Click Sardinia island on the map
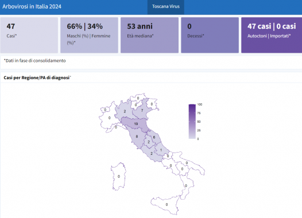The image size is (302, 218). click(x=119, y=177)
